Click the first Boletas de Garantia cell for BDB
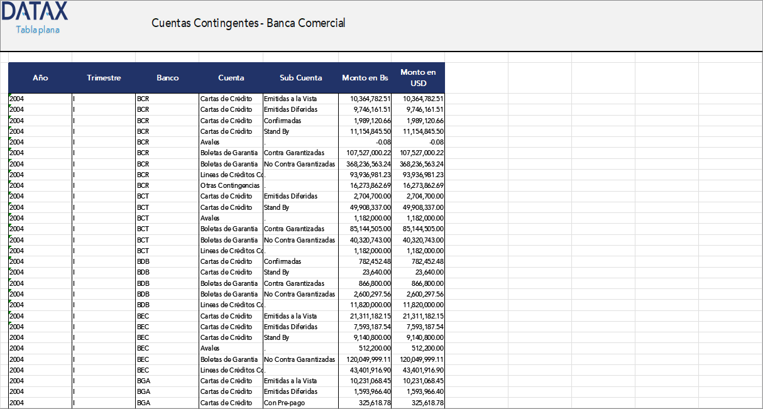Image resolution: width=763 pixels, height=409 pixels. tap(231, 283)
